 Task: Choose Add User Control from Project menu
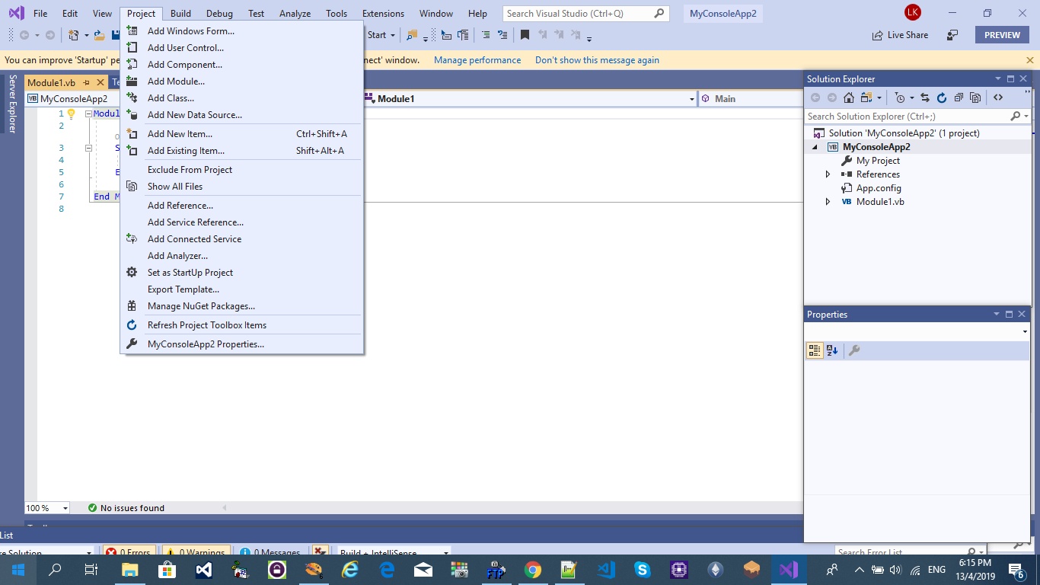point(242,48)
